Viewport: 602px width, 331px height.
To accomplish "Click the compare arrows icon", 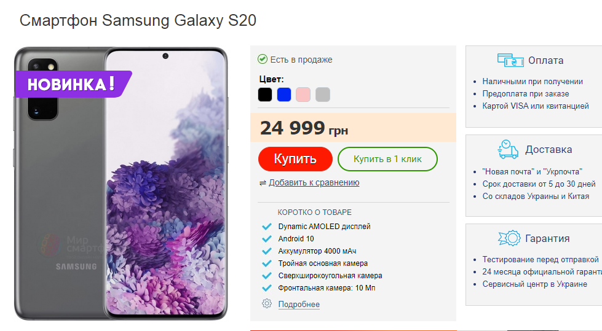I will pyautogui.click(x=263, y=182).
